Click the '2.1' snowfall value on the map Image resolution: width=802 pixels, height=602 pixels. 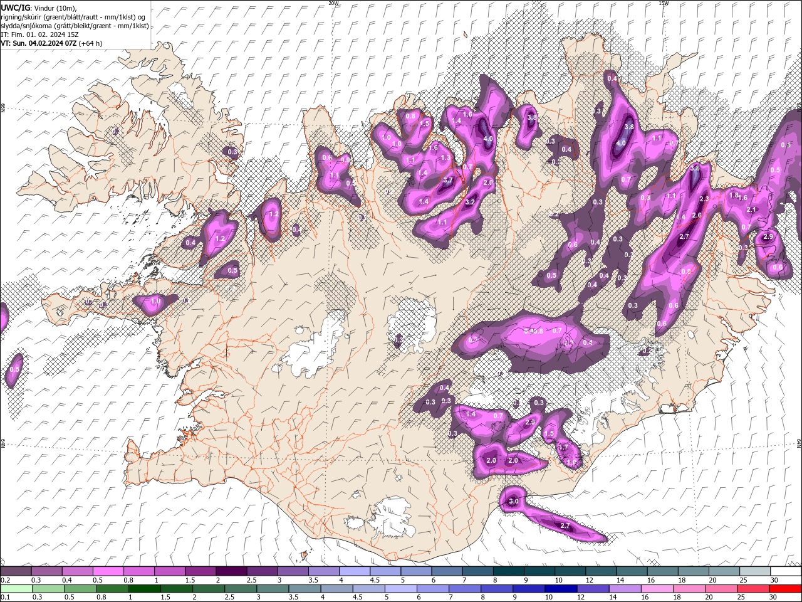pos(752,210)
